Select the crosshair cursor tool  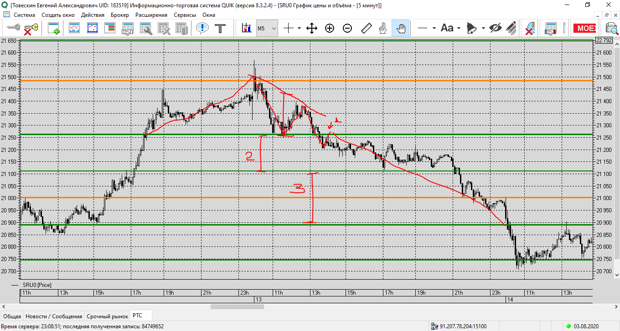click(x=289, y=28)
